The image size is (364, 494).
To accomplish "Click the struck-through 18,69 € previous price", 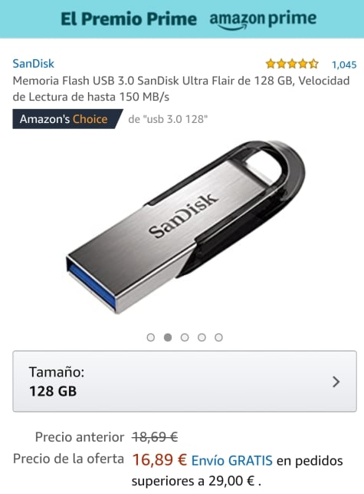I will point(155,437).
